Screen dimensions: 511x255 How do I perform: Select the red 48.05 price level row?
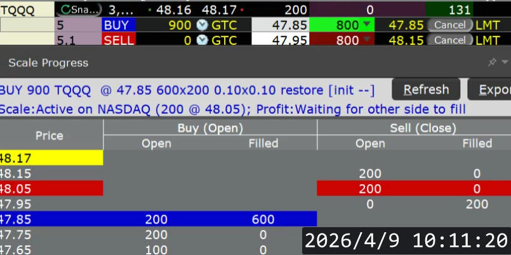51,189
